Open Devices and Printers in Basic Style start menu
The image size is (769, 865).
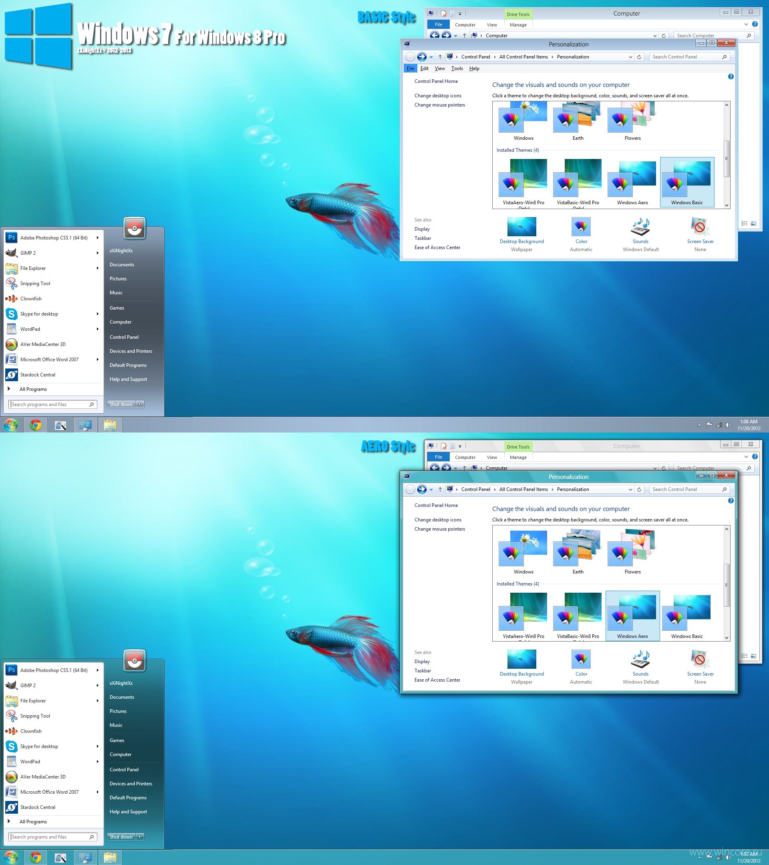[131, 351]
